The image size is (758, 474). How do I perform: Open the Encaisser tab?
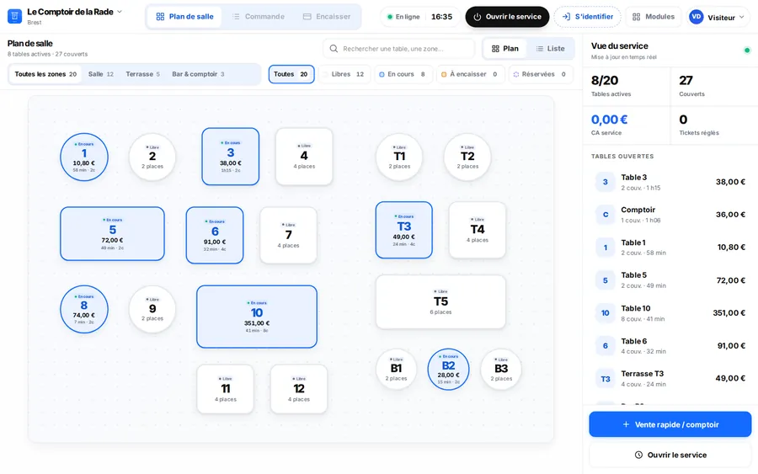[327, 17]
